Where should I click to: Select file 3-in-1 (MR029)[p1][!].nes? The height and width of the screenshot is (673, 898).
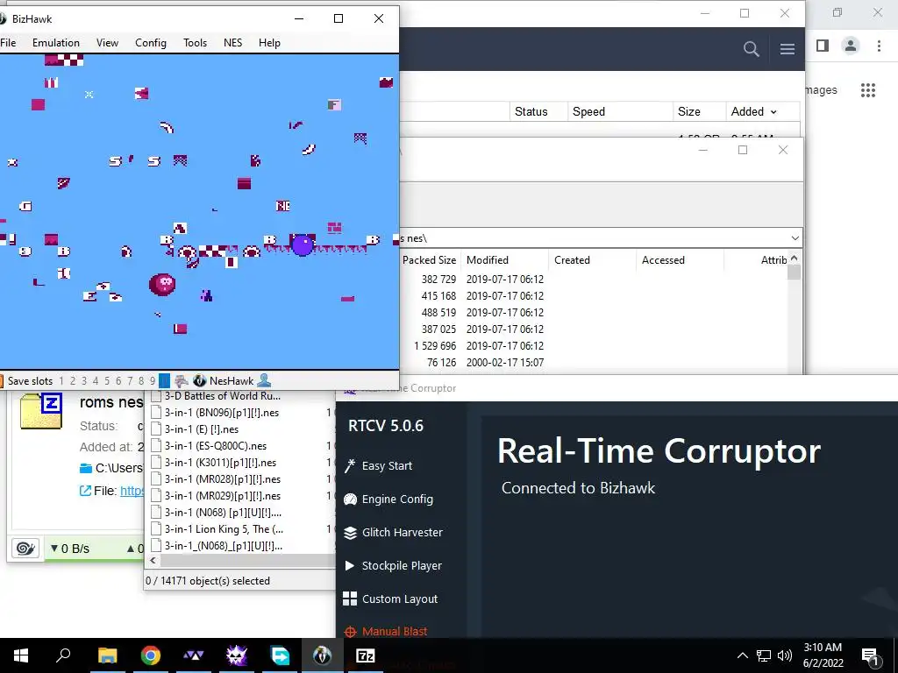tap(222, 496)
